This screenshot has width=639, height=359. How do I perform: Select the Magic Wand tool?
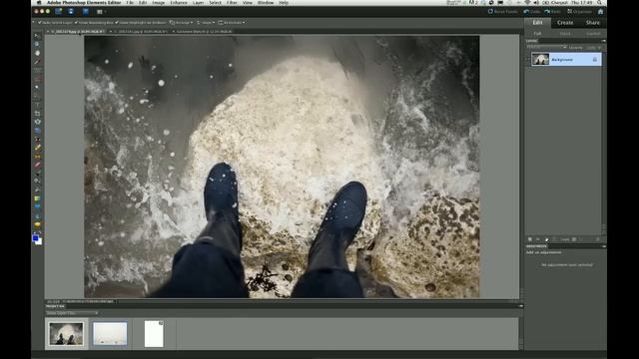(x=37, y=88)
